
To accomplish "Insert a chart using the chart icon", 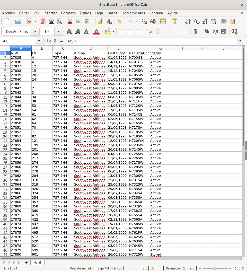I will point(232,22).
